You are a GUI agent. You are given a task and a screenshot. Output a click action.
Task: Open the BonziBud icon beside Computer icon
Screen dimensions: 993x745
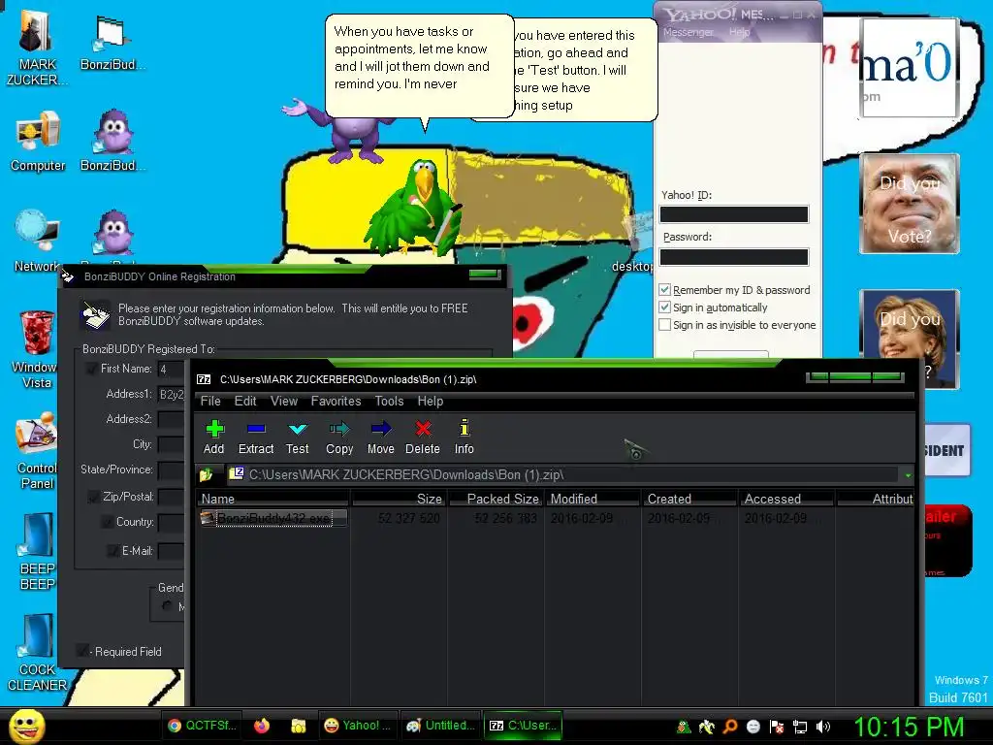(112, 141)
